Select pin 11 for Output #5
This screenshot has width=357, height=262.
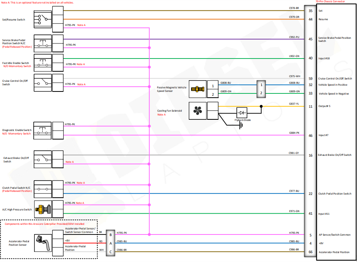310,106
